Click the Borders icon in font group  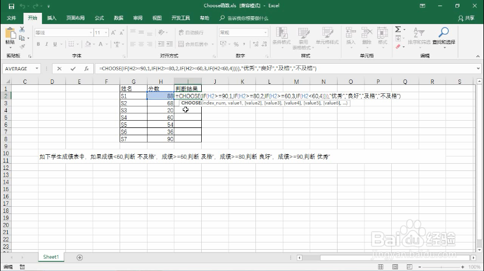71,44
